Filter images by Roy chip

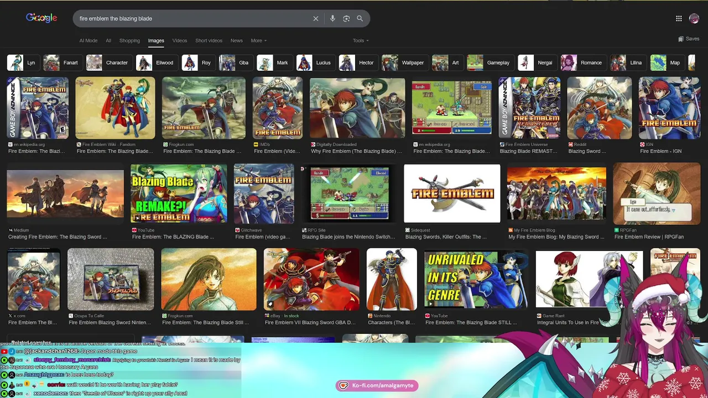[198, 62]
